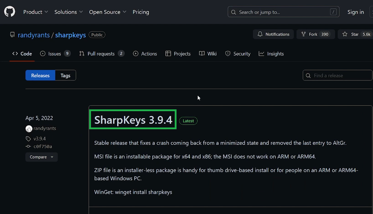Click the GitHub Octocat logo
The width and height of the screenshot is (373, 214).
9,12
